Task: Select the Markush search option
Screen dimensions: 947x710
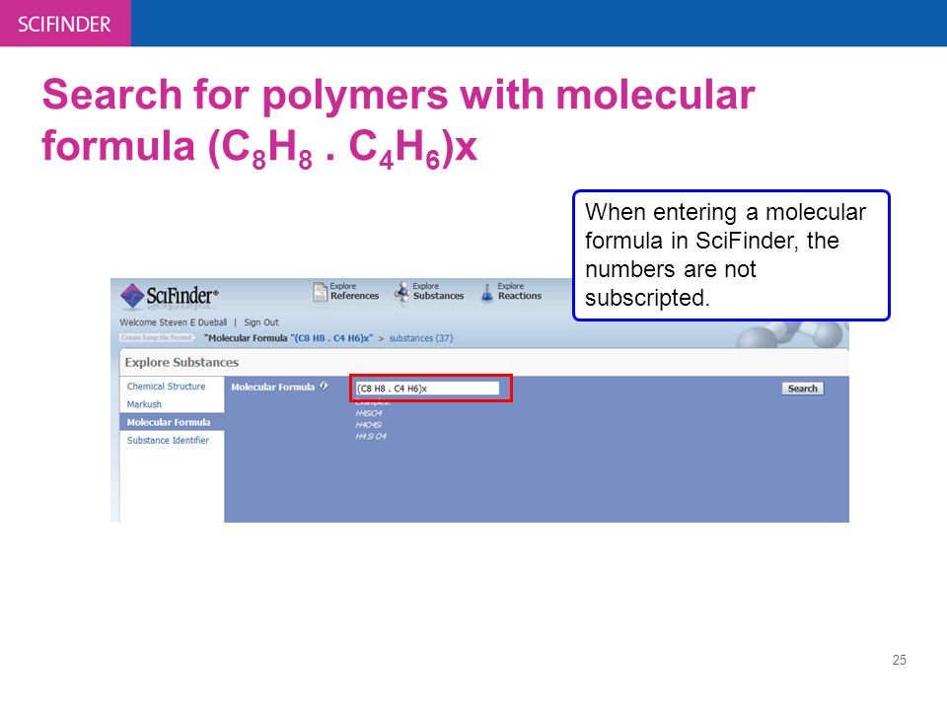Action: (x=144, y=404)
